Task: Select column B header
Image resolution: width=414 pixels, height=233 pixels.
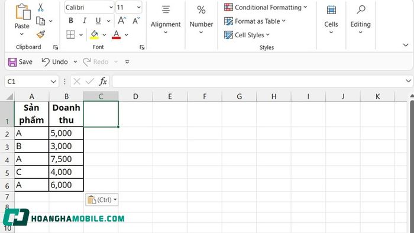Action: [66, 96]
